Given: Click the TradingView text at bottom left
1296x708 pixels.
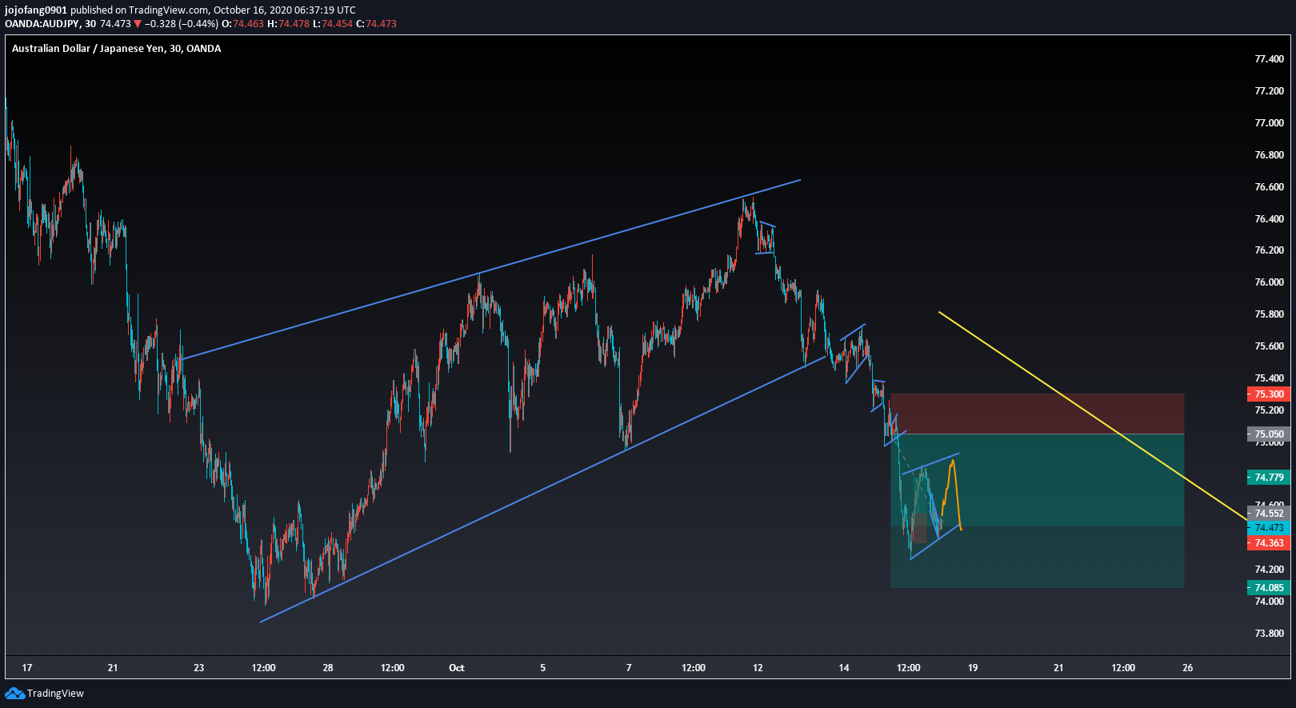Looking at the screenshot, I should (55, 694).
